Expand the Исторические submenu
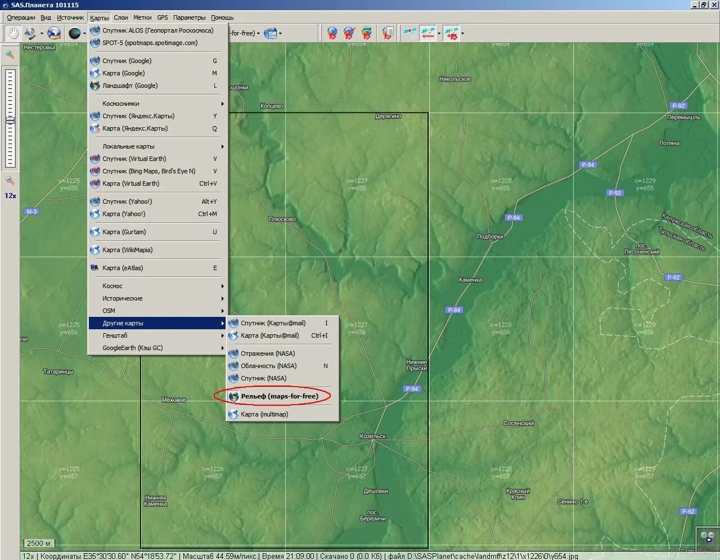This screenshot has height=560, width=720. coord(157,298)
